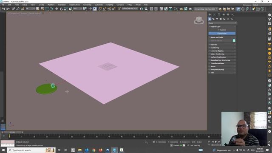Toggle Window/Crossing selection mode
The image size is (272, 153).
[52, 9]
